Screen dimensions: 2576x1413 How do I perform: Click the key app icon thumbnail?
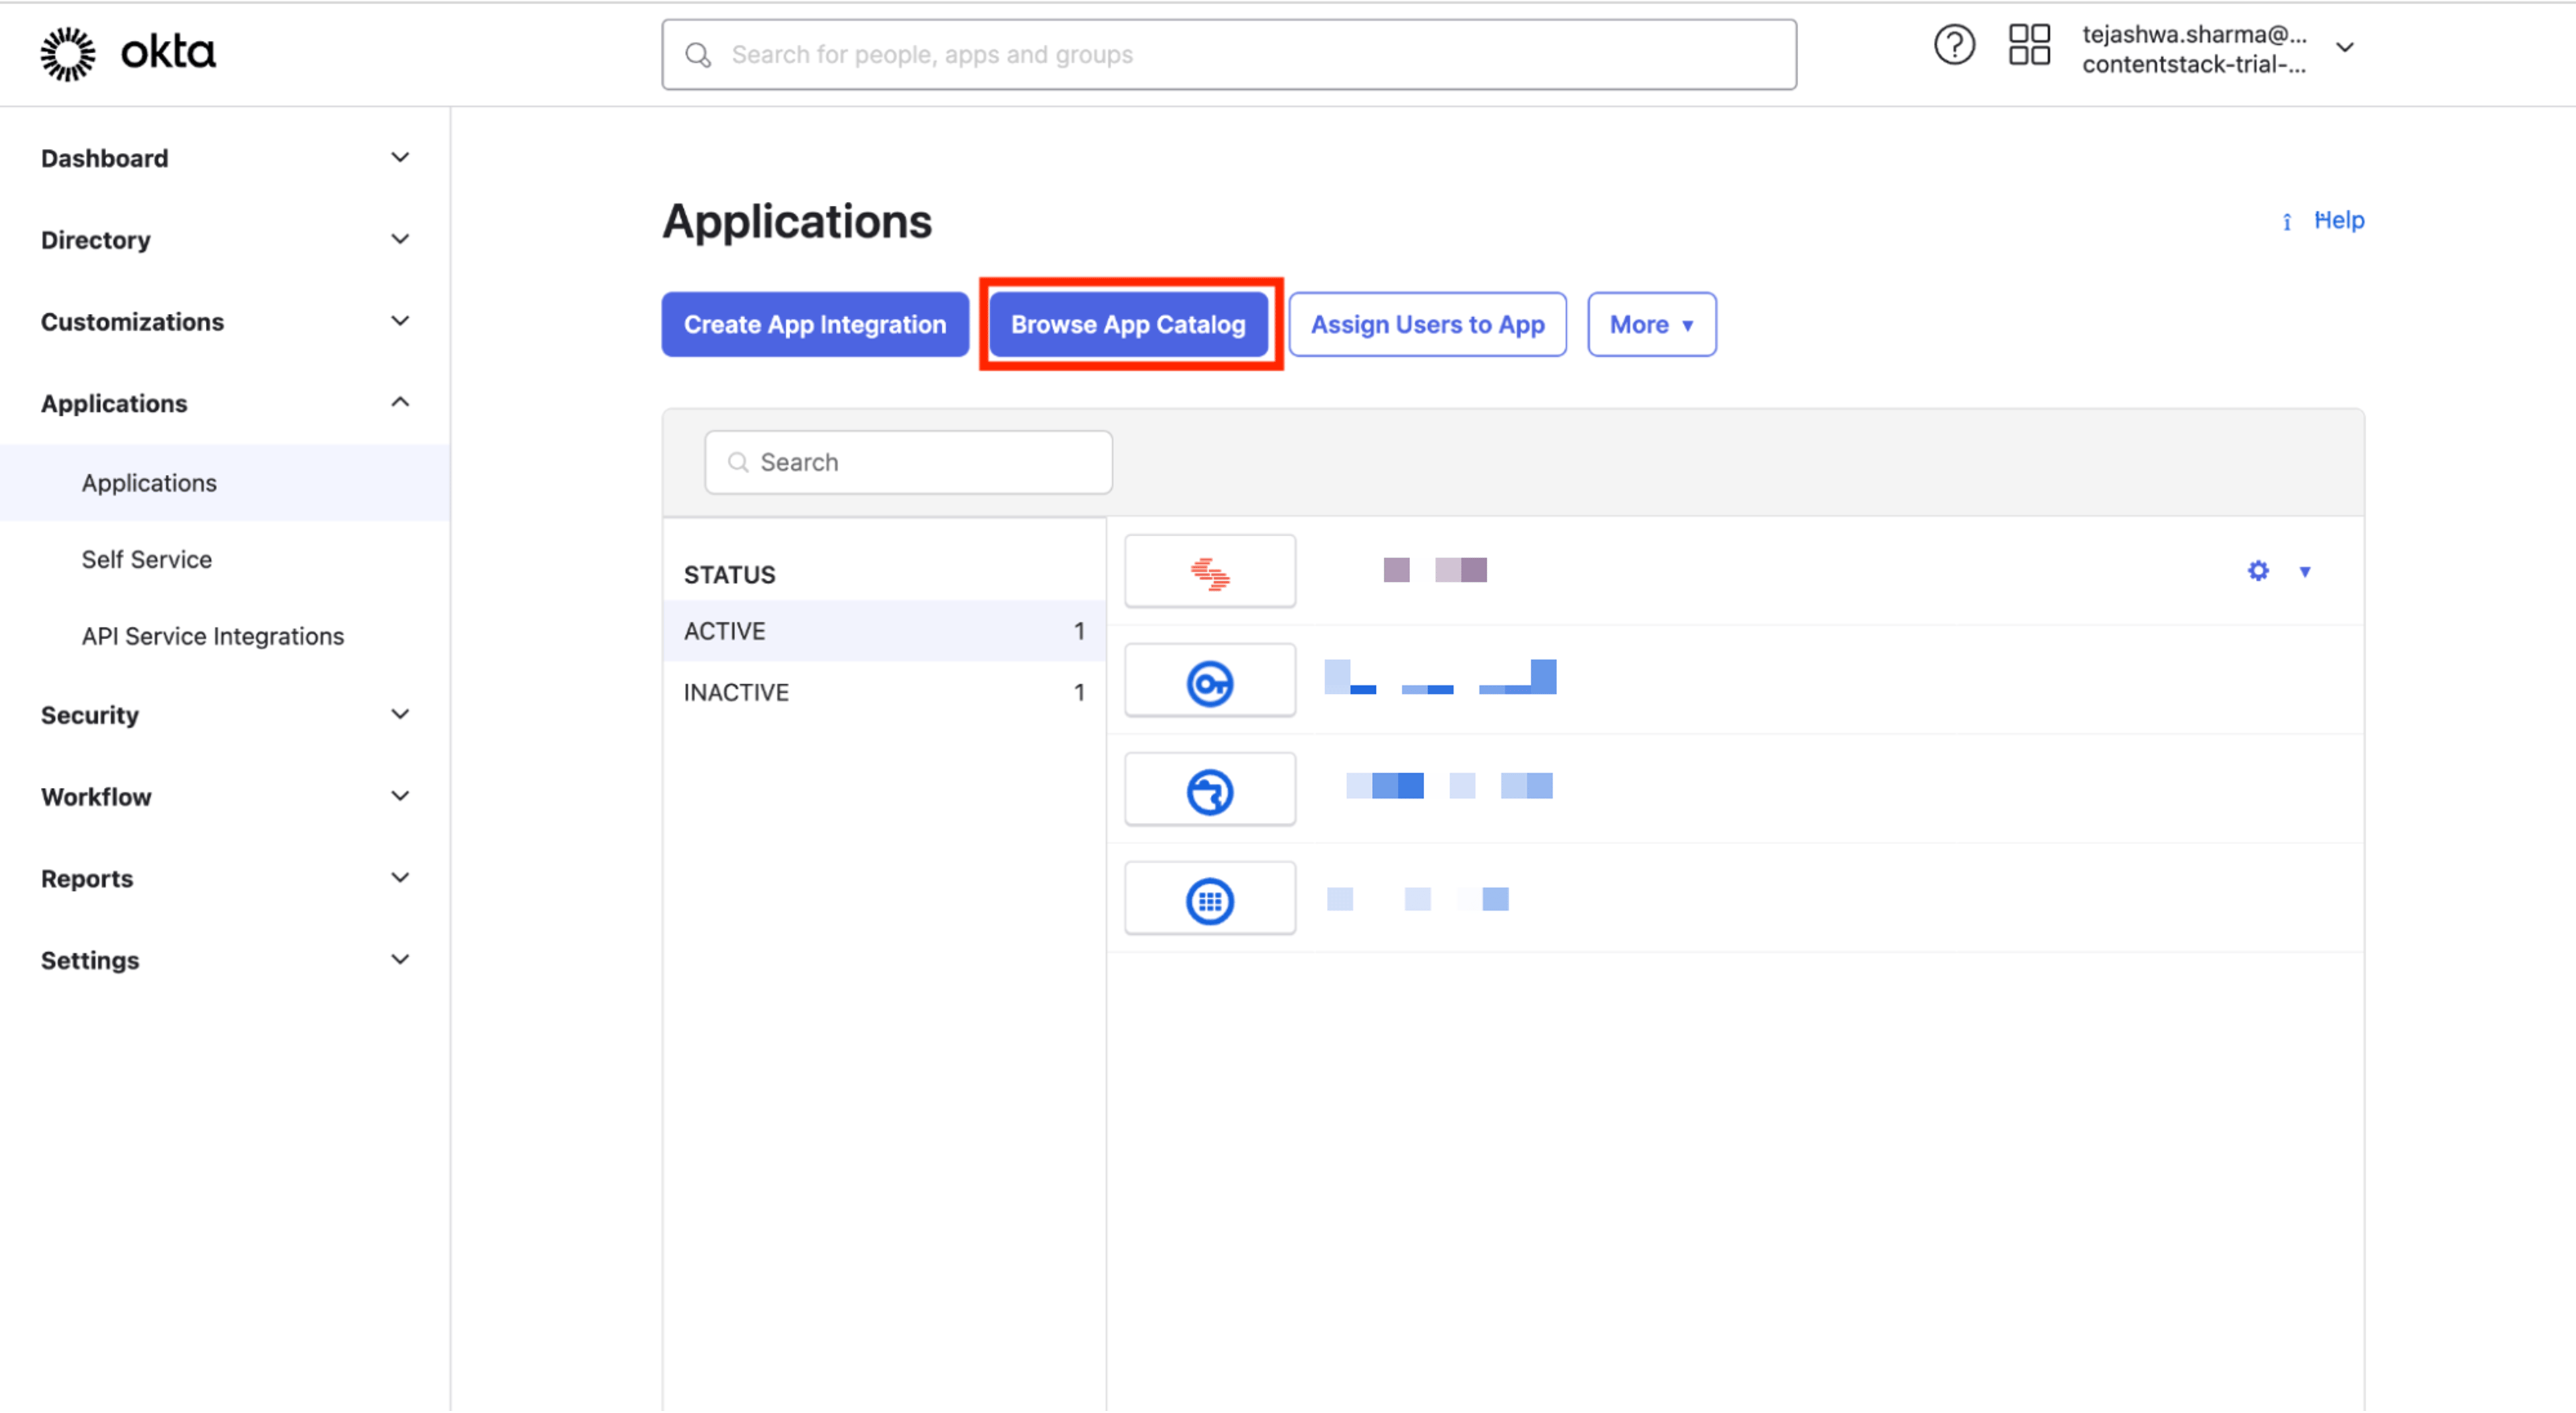[1209, 680]
